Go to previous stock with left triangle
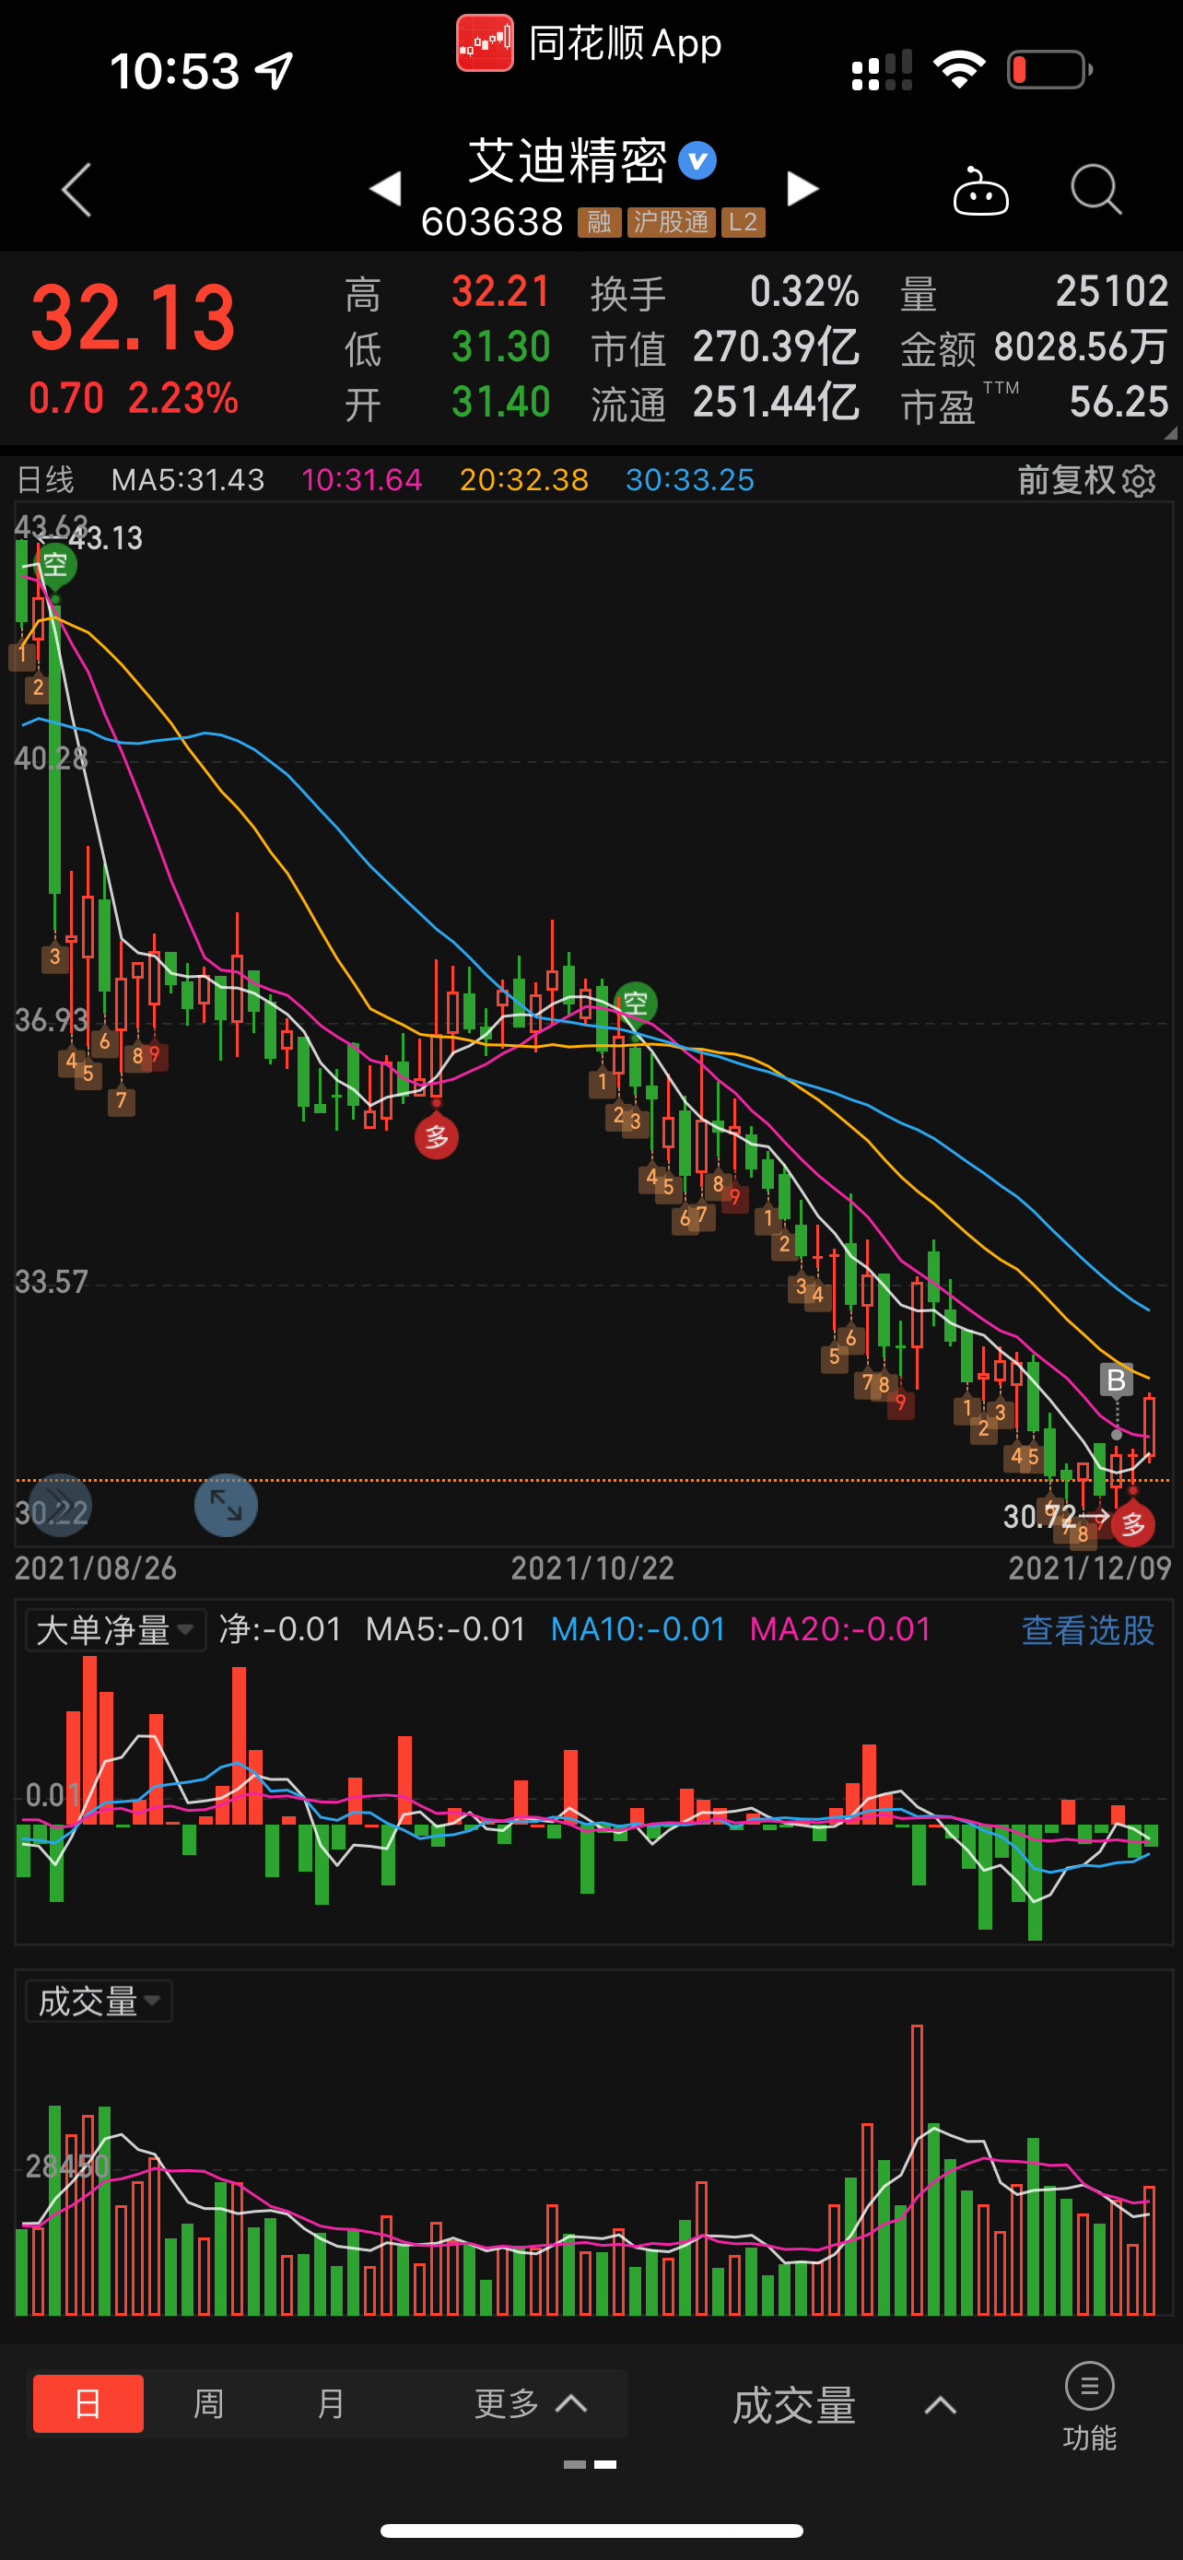The image size is (1183, 2560). point(385,189)
